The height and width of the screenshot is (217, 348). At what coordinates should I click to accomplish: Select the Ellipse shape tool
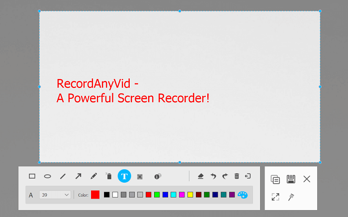click(x=48, y=176)
